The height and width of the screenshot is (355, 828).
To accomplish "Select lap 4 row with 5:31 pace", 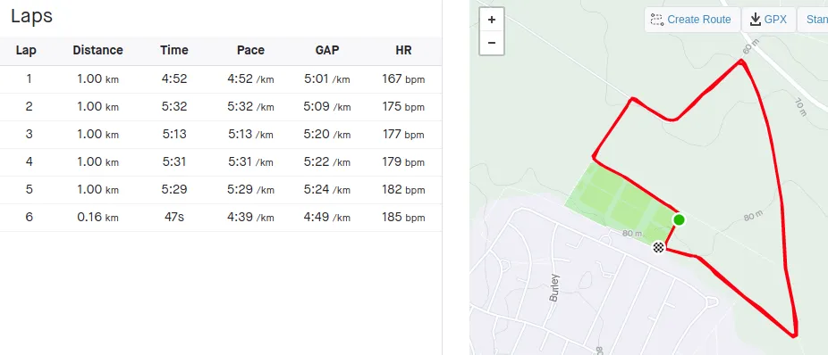I will pos(221,162).
